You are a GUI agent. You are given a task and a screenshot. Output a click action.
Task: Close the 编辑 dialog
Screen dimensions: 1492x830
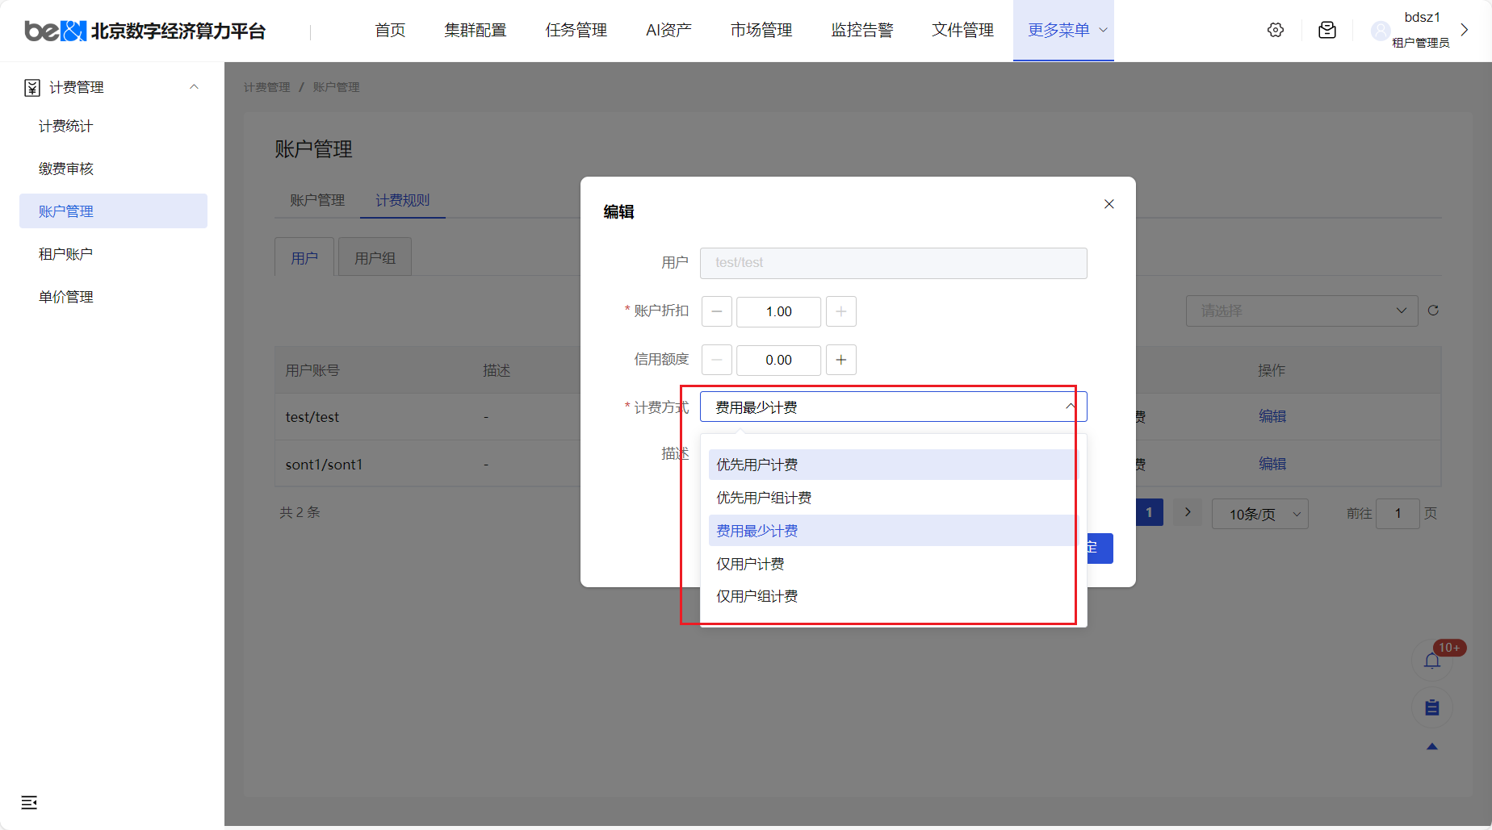pos(1109,204)
